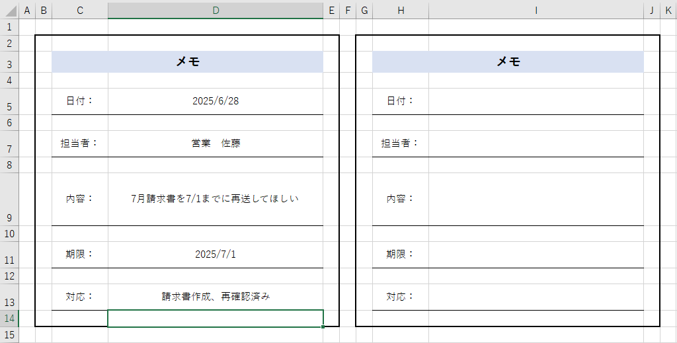Select the right メモ title cell
The height and width of the screenshot is (343, 677).
508,61
